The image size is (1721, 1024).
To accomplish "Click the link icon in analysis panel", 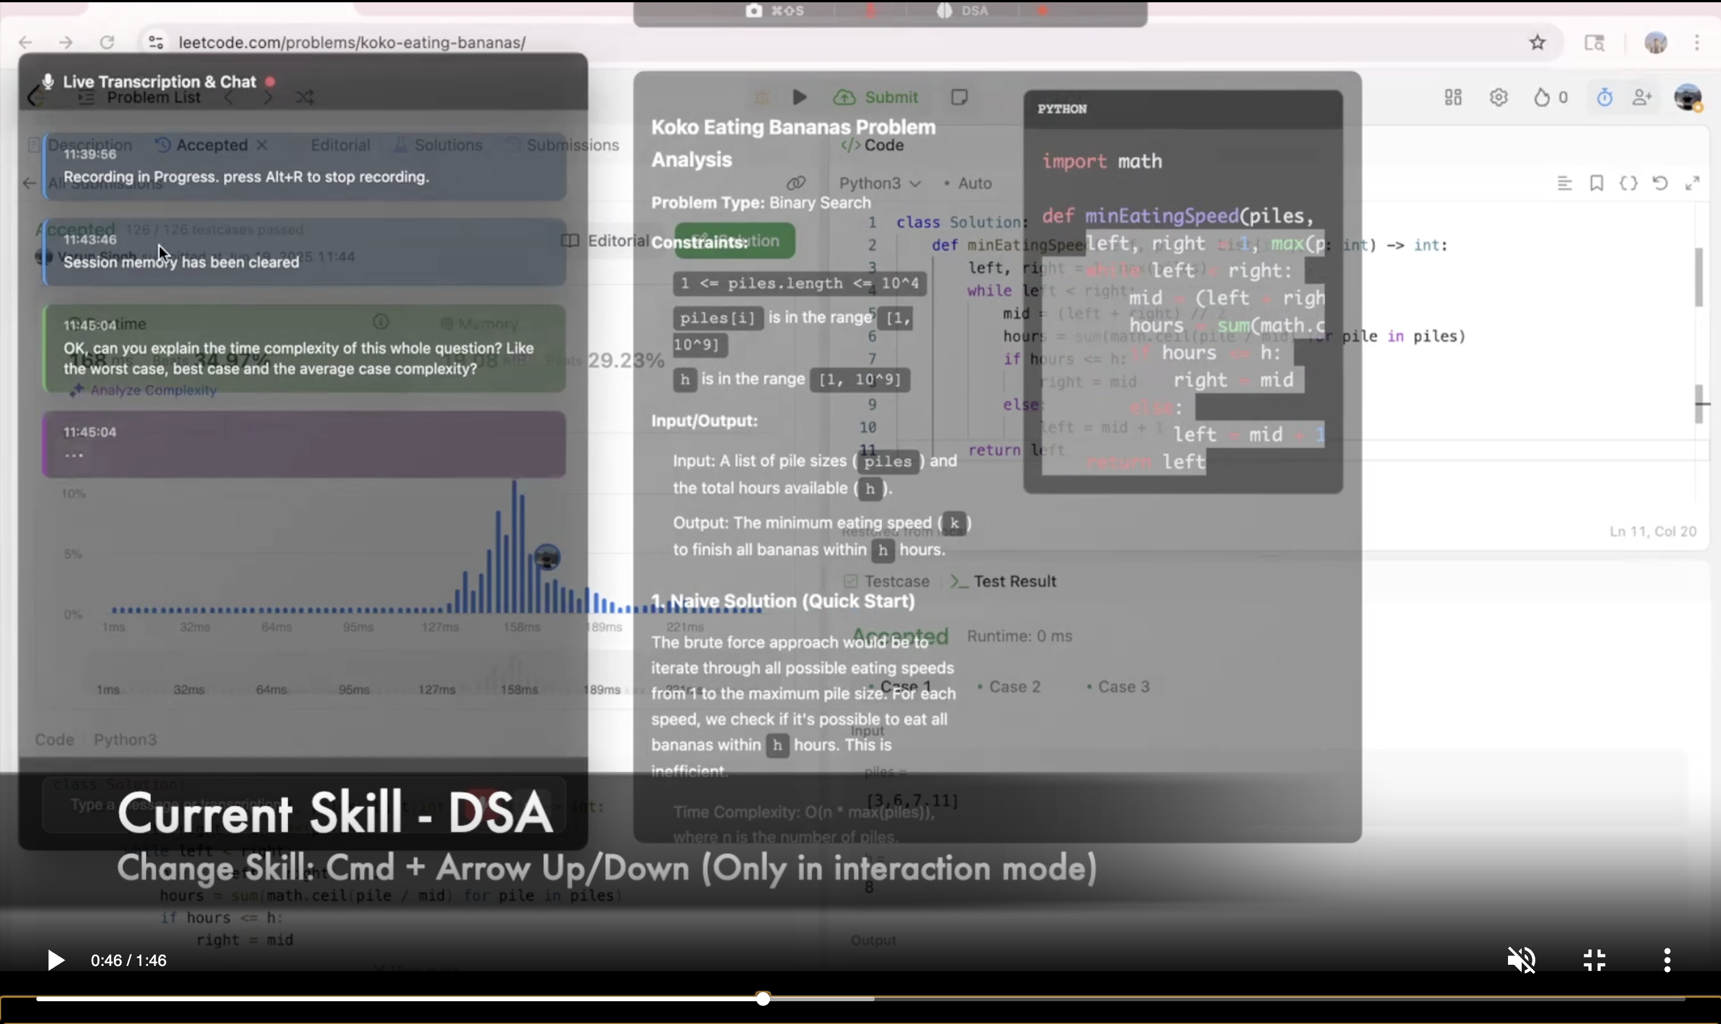I will pos(796,183).
